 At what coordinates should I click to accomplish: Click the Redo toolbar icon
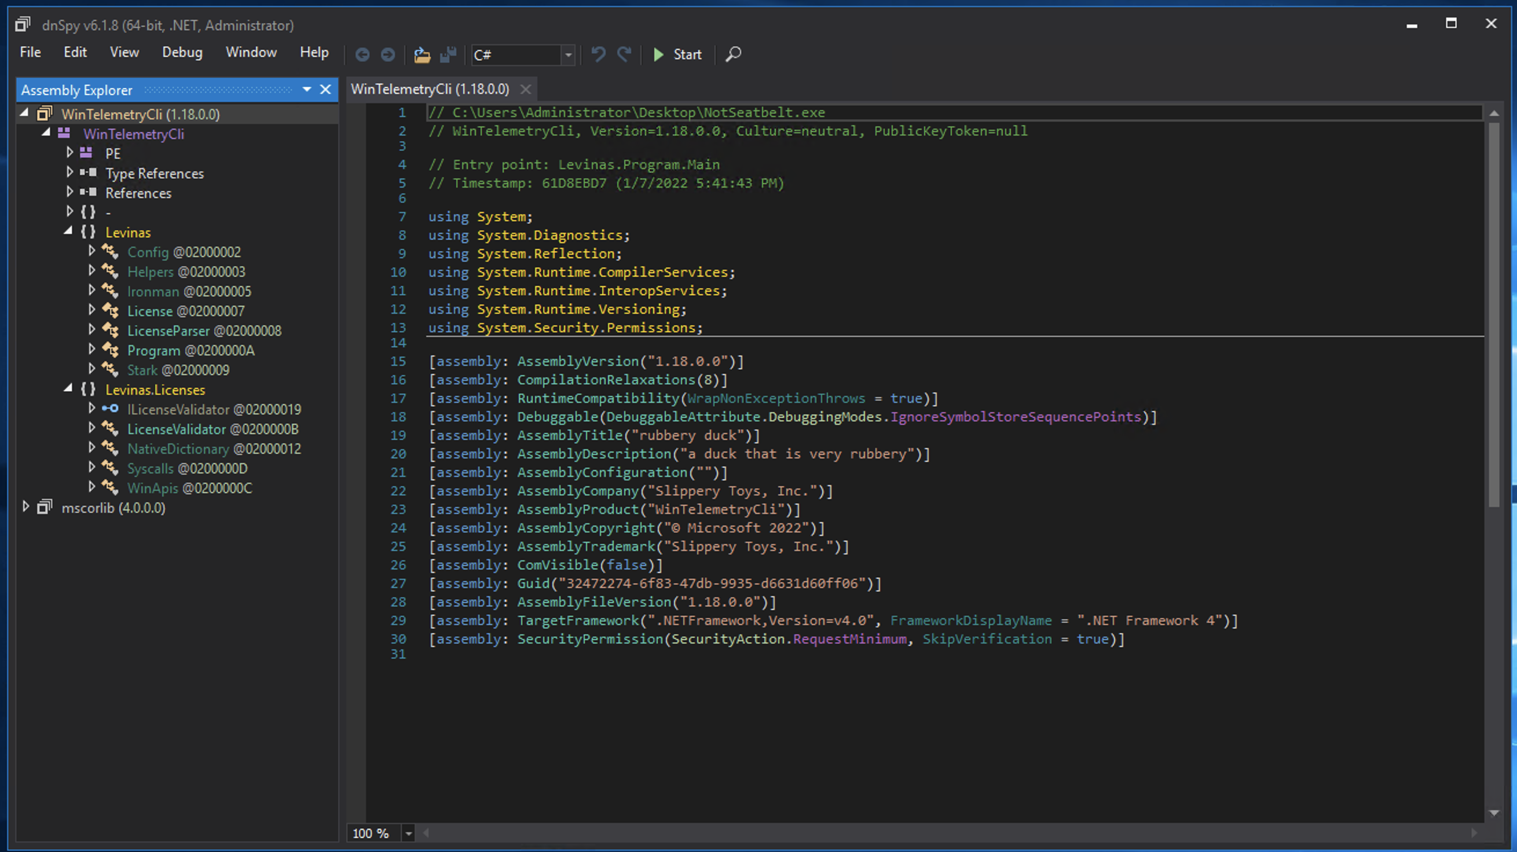pos(624,55)
